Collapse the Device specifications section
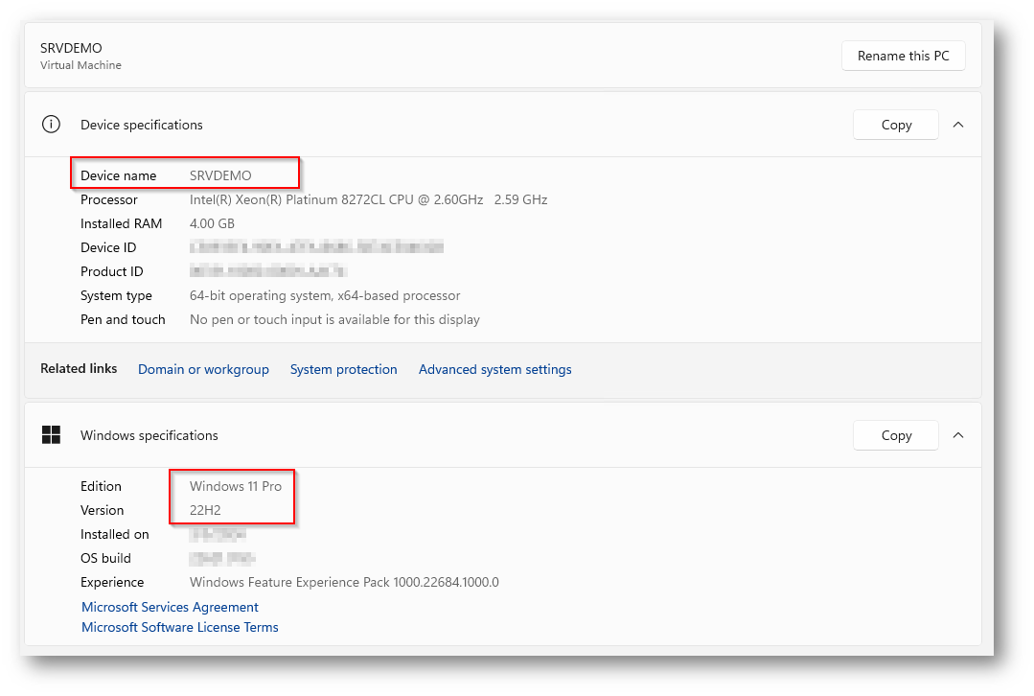Screen dimensions: 1034x696 tap(958, 125)
